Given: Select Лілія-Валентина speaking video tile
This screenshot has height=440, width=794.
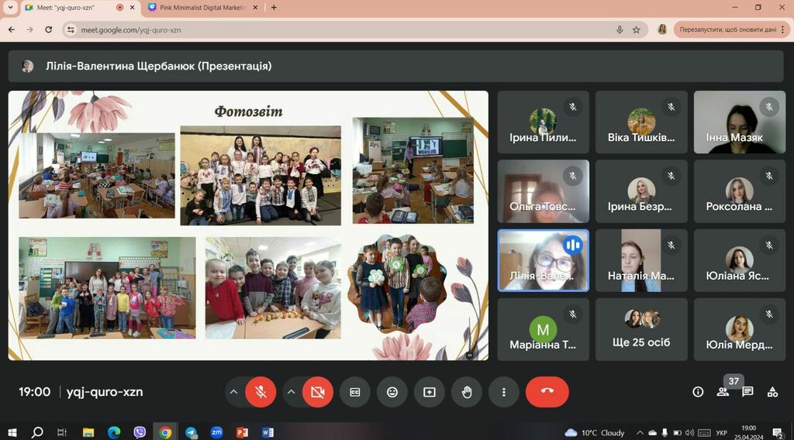Looking at the screenshot, I should pos(543,260).
